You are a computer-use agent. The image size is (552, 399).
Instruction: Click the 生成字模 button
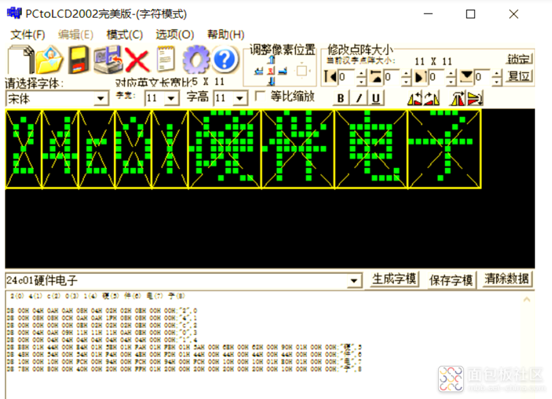tap(394, 279)
